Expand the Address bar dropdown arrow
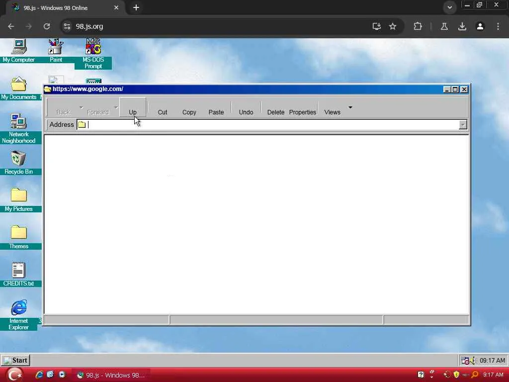 click(x=463, y=125)
